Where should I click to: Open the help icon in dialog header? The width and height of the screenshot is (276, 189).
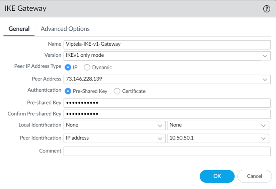[x=267, y=9]
